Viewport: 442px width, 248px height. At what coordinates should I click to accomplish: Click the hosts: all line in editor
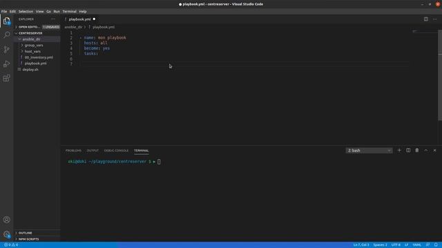[x=95, y=43]
